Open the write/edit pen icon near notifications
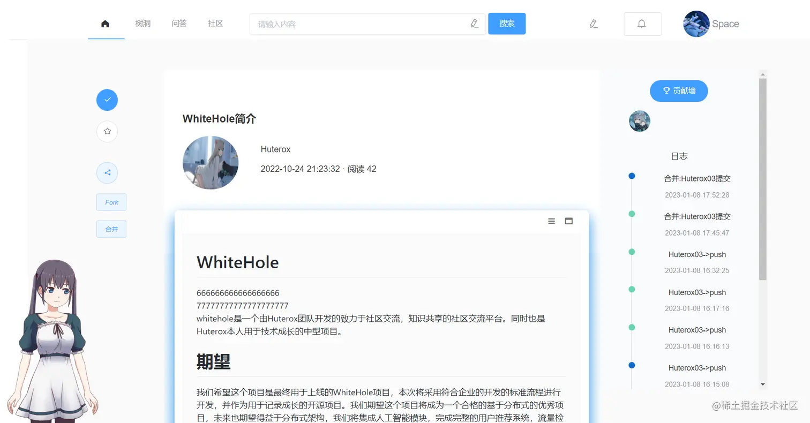This screenshot has height=423, width=810. 593,24
